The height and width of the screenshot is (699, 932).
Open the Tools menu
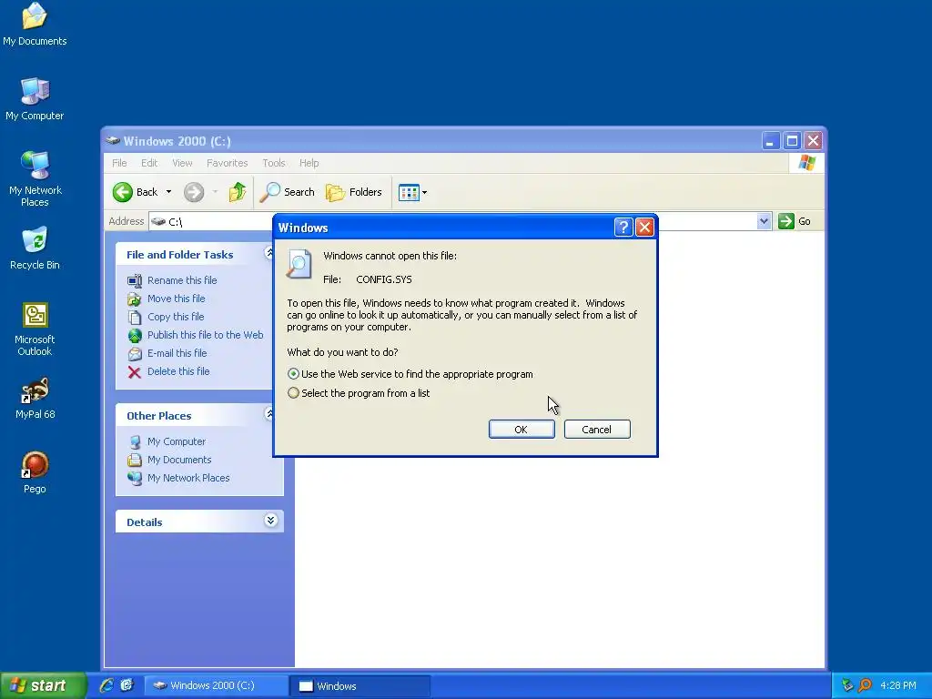pyautogui.click(x=273, y=163)
